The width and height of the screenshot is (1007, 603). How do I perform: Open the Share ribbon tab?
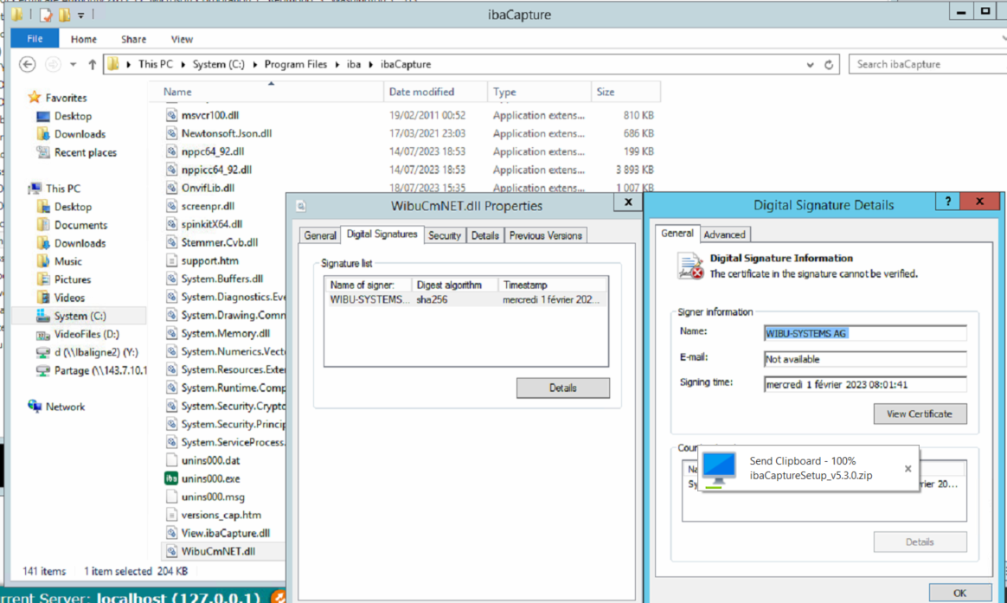pos(133,39)
